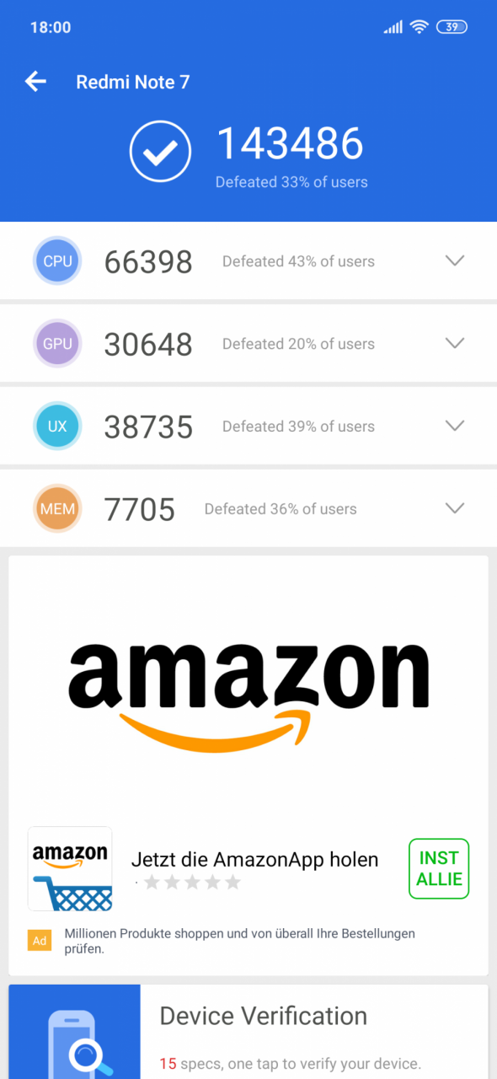Expand the MEM score details chevron
Screen dimensions: 497x1079
(x=455, y=509)
